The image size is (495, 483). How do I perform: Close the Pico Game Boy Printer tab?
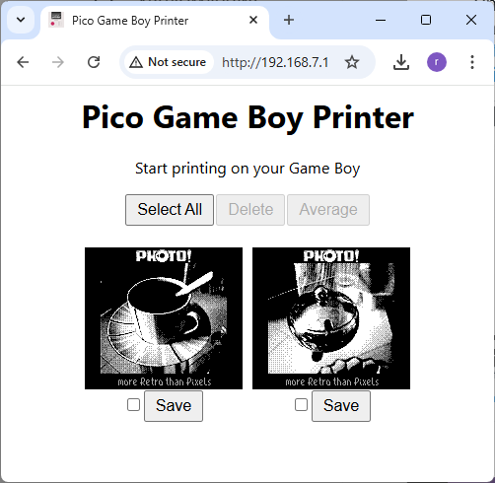point(253,20)
